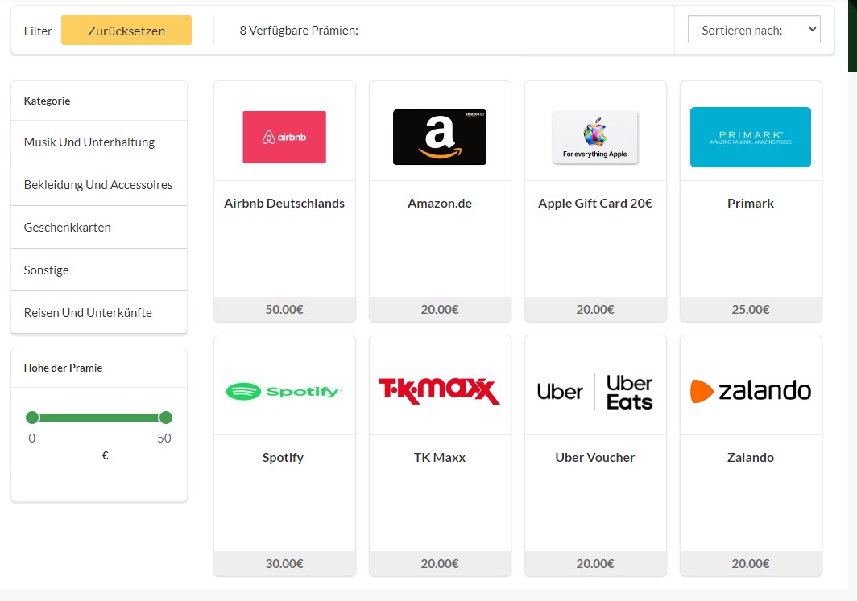This screenshot has width=857, height=601.
Task: Click the maximum price slider handle
Action: (x=166, y=417)
